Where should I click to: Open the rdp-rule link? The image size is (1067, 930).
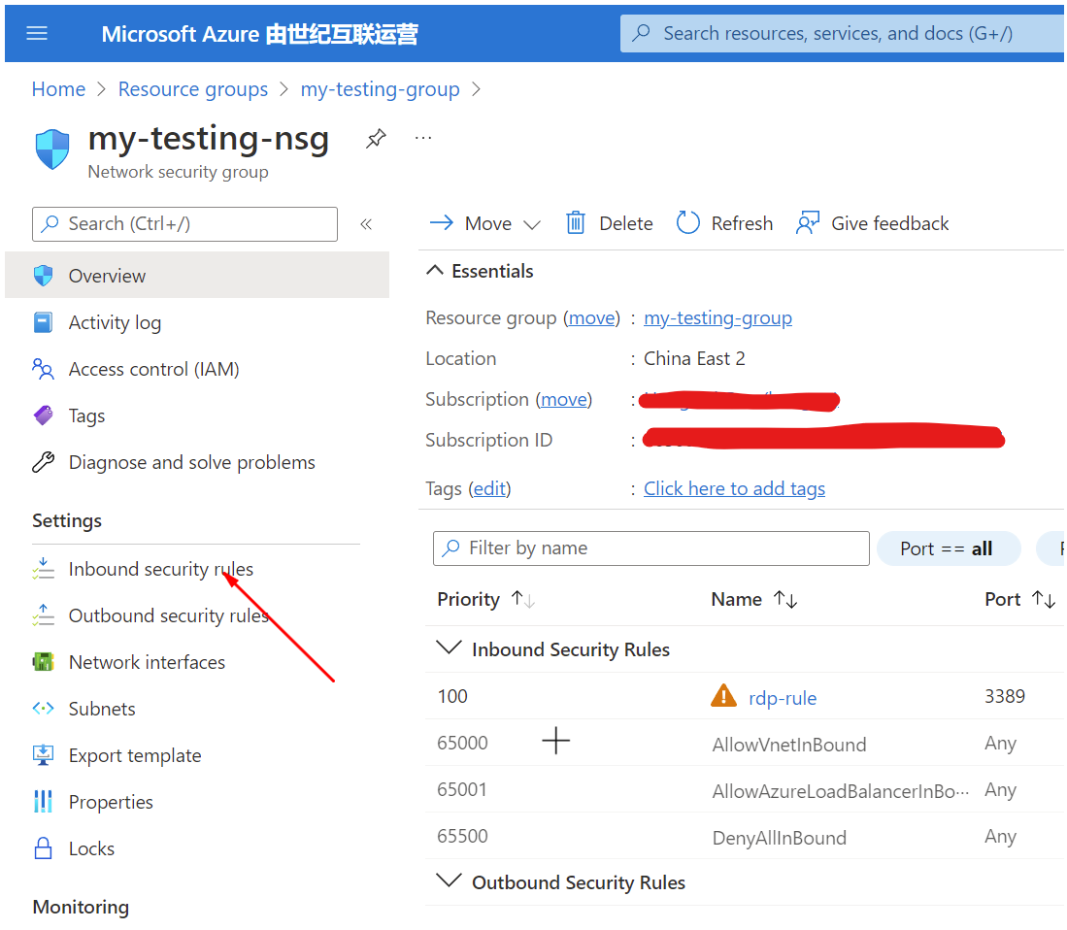783,697
